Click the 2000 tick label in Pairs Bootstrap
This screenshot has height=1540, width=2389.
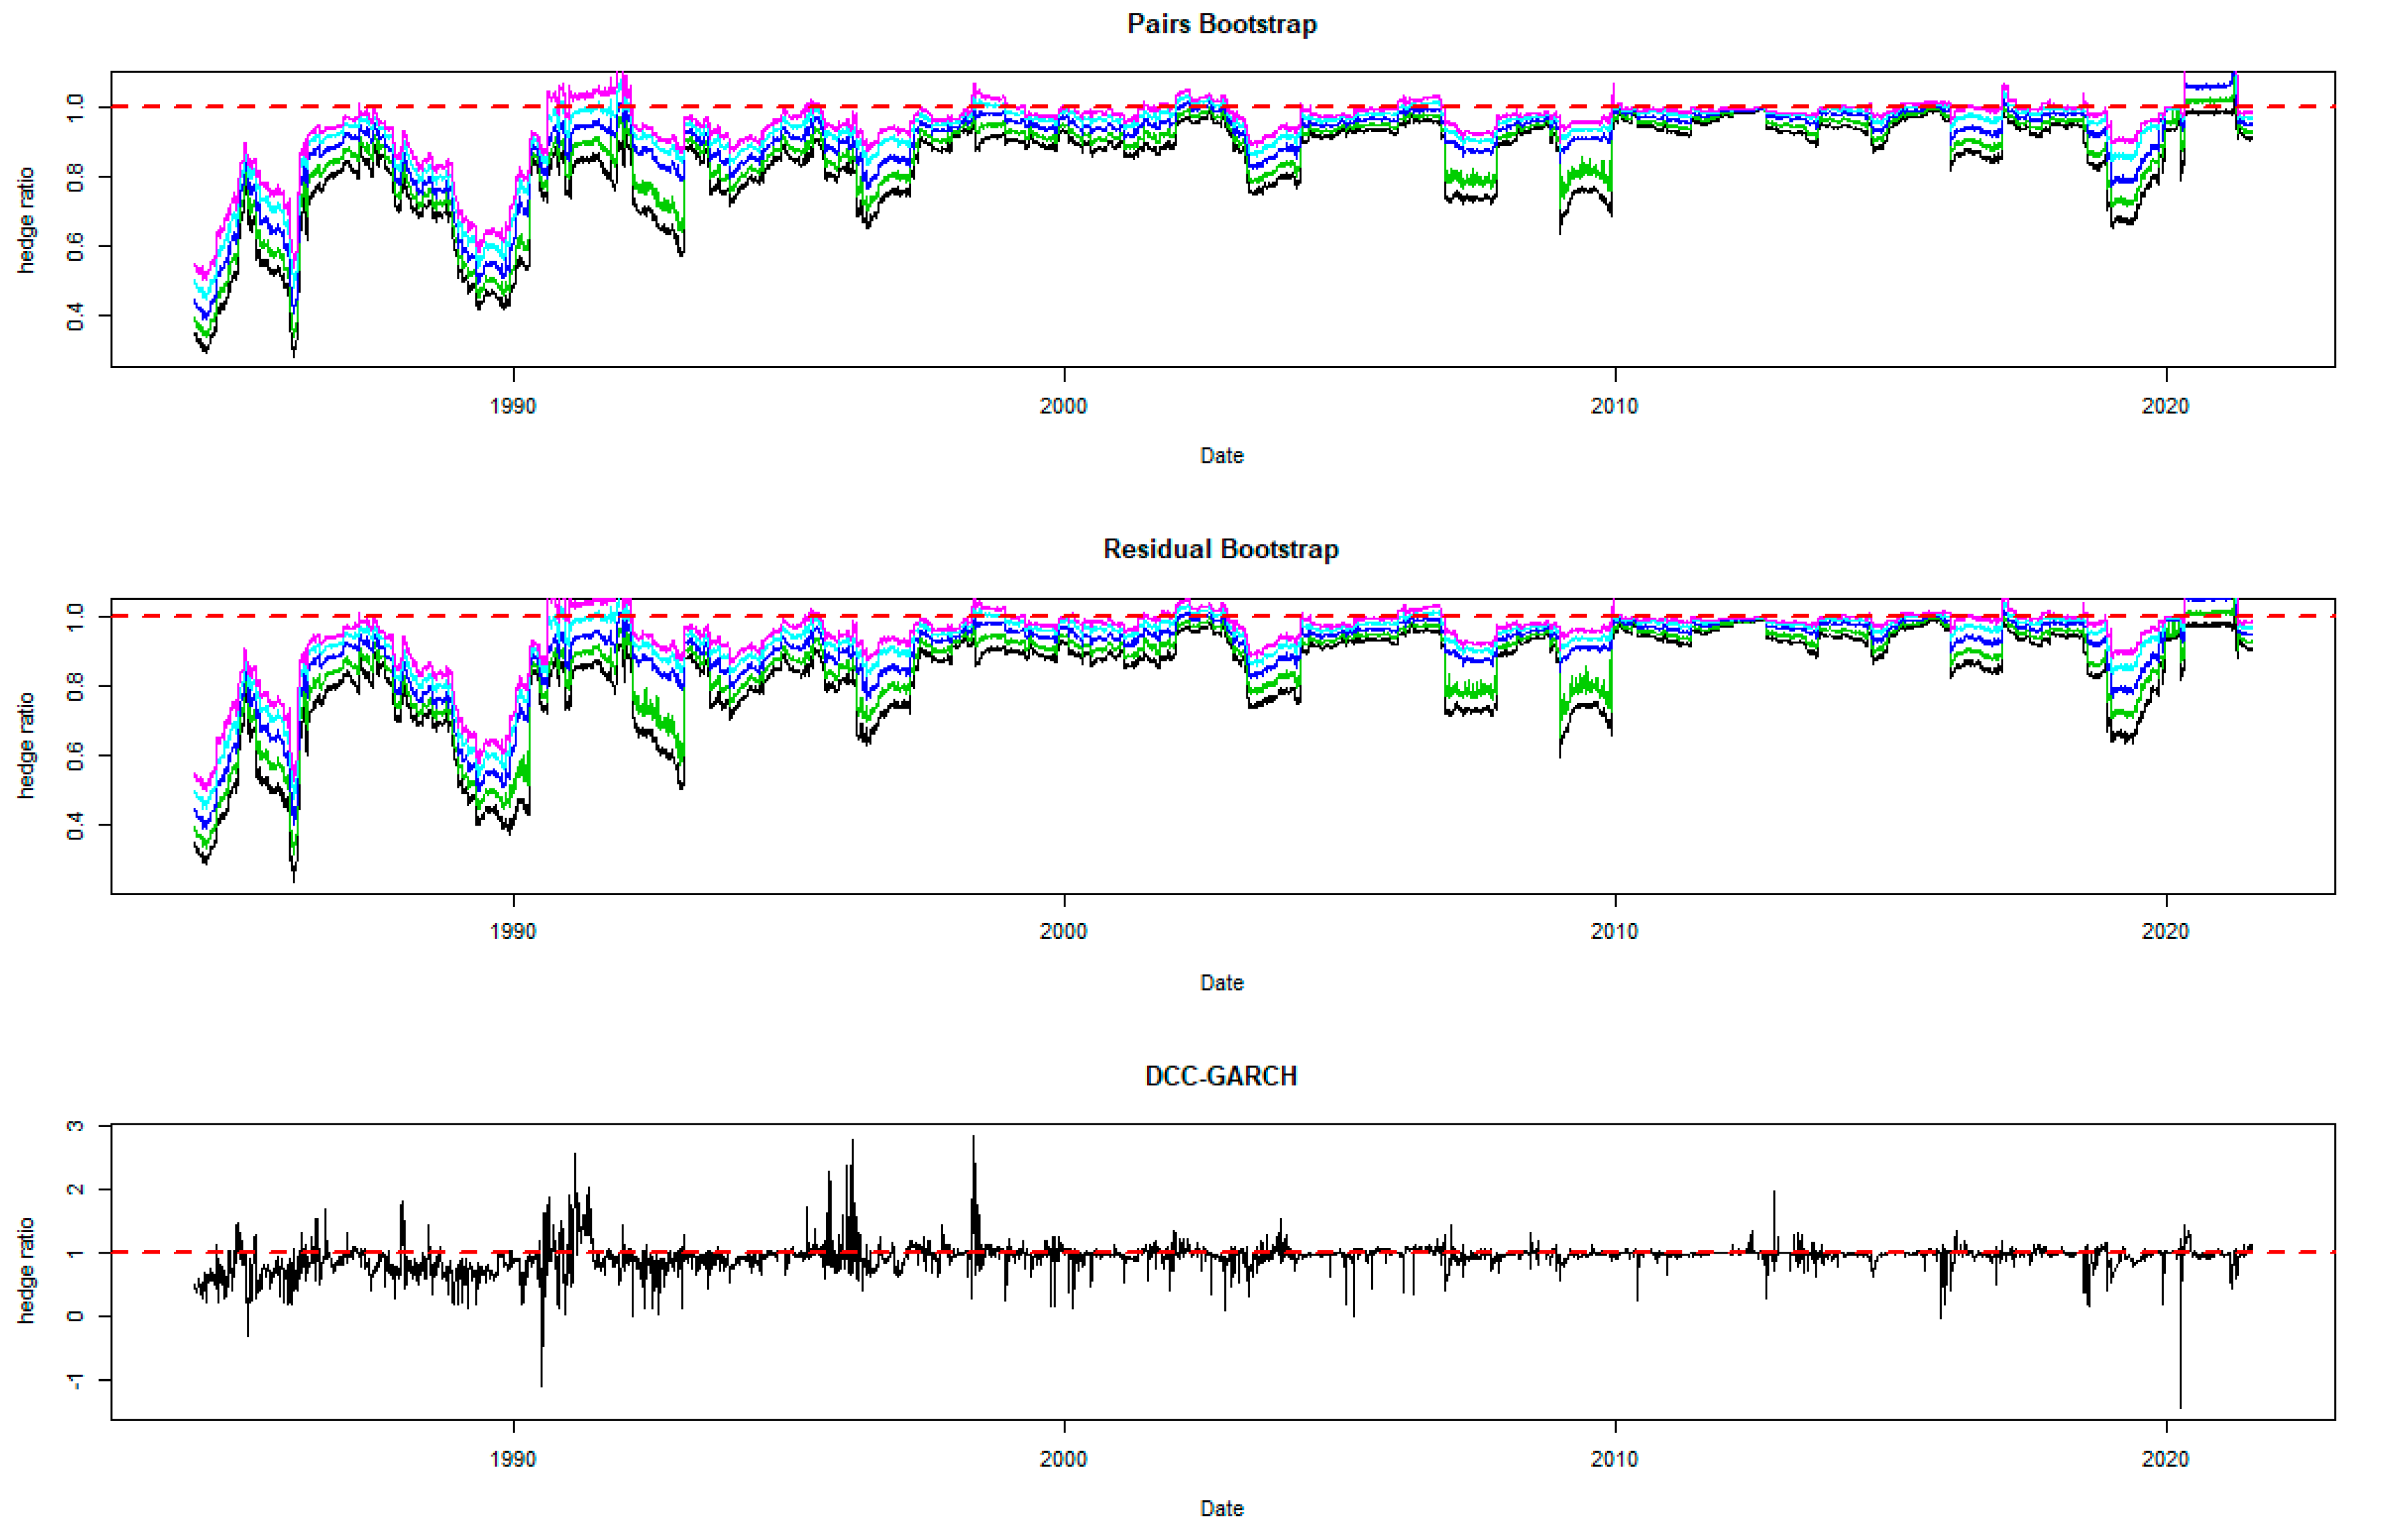pyautogui.click(x=1063, y=406)
